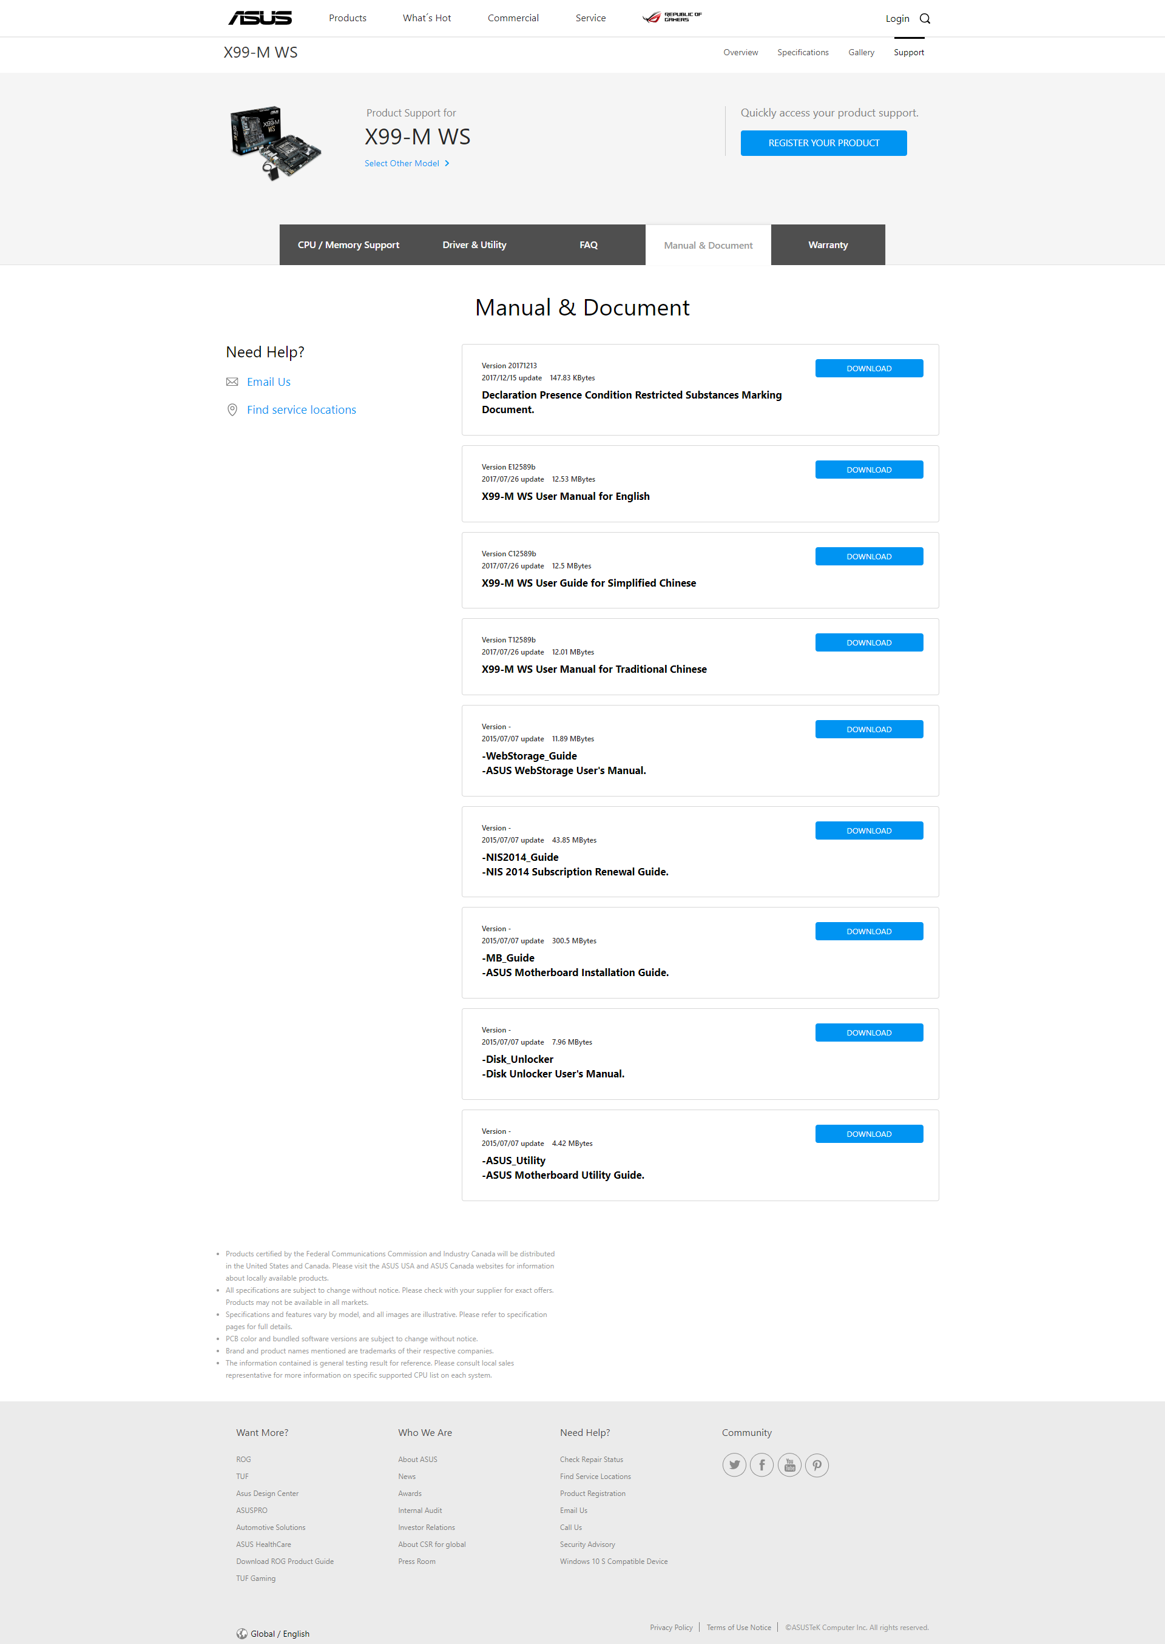Click the X99-M WS motherboard thumbnail
This screenshot has width=1165, height=1644.
pos(275,143)
